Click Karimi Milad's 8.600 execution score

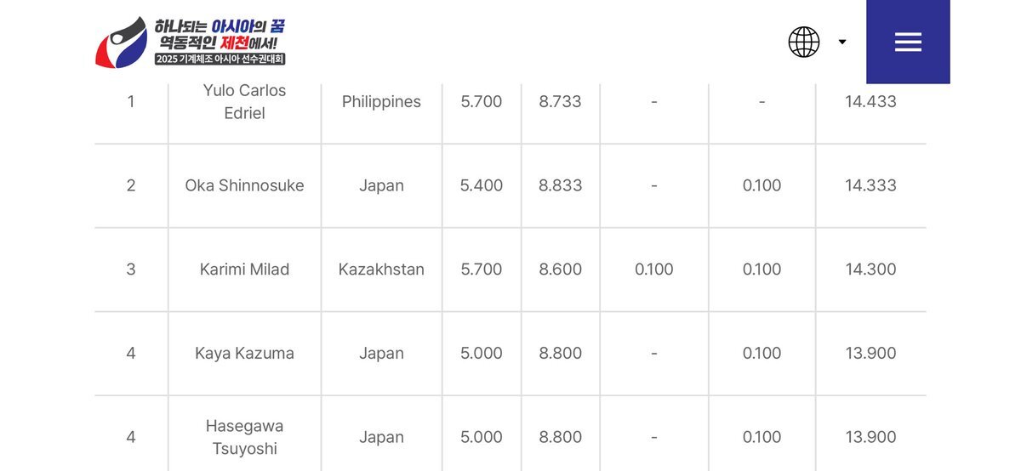click(x=561, y=270)
